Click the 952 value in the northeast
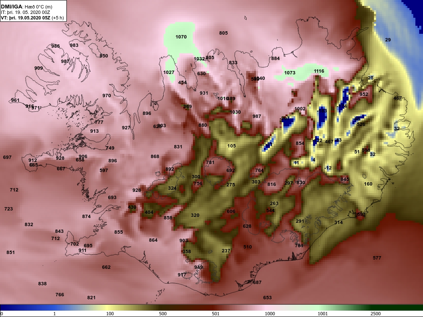 (x=364, y=94)
